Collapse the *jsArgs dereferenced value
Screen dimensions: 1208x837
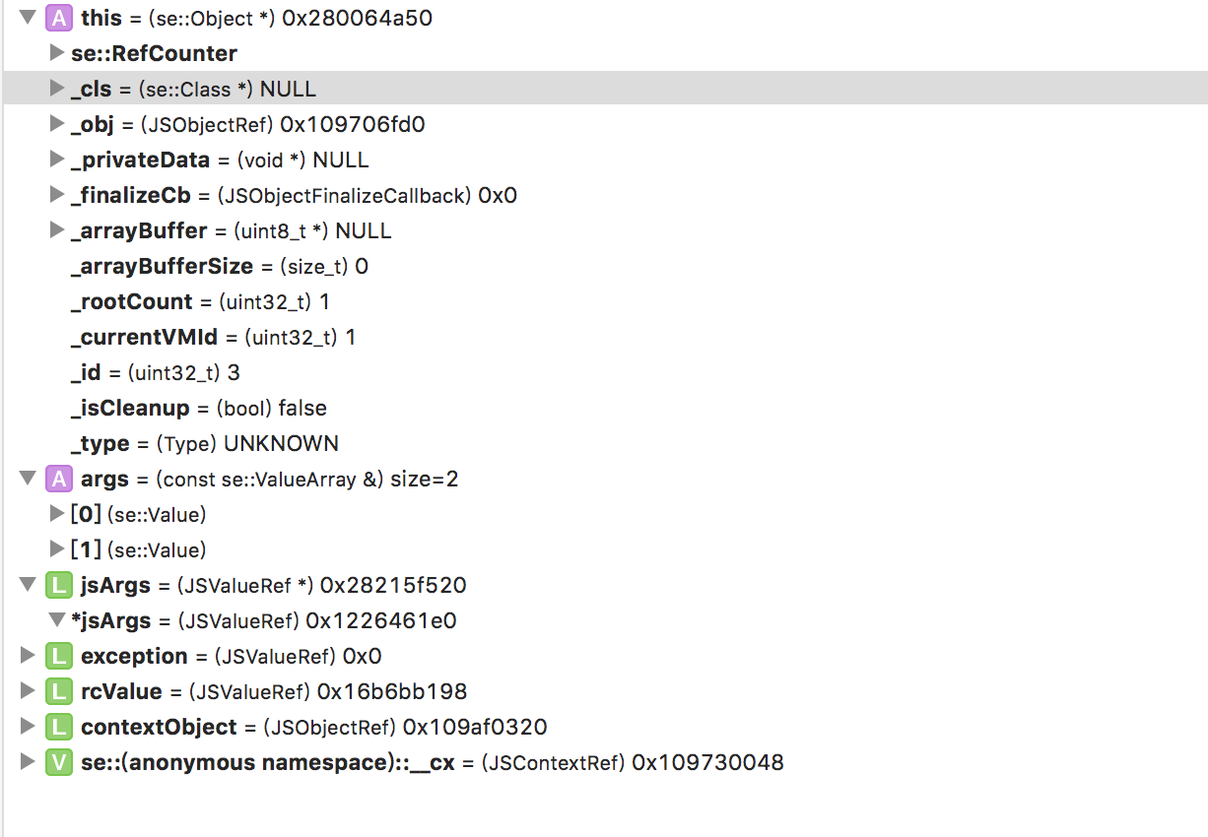pos(56,620)
